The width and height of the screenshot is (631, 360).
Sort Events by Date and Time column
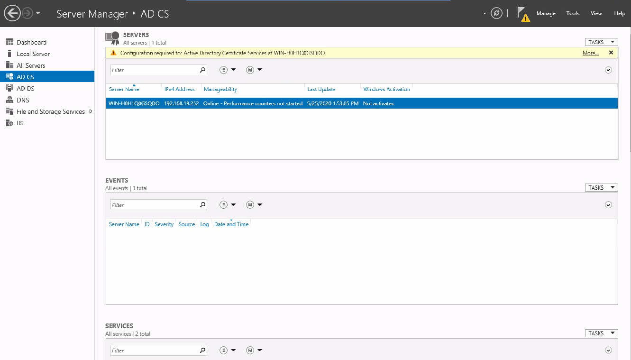(x=231, y=224)
